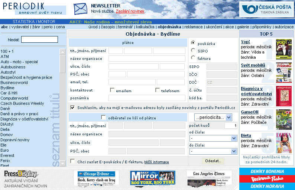Click the Daily Mirror newspaper image
295x190 pixels.
coord(152,178)
